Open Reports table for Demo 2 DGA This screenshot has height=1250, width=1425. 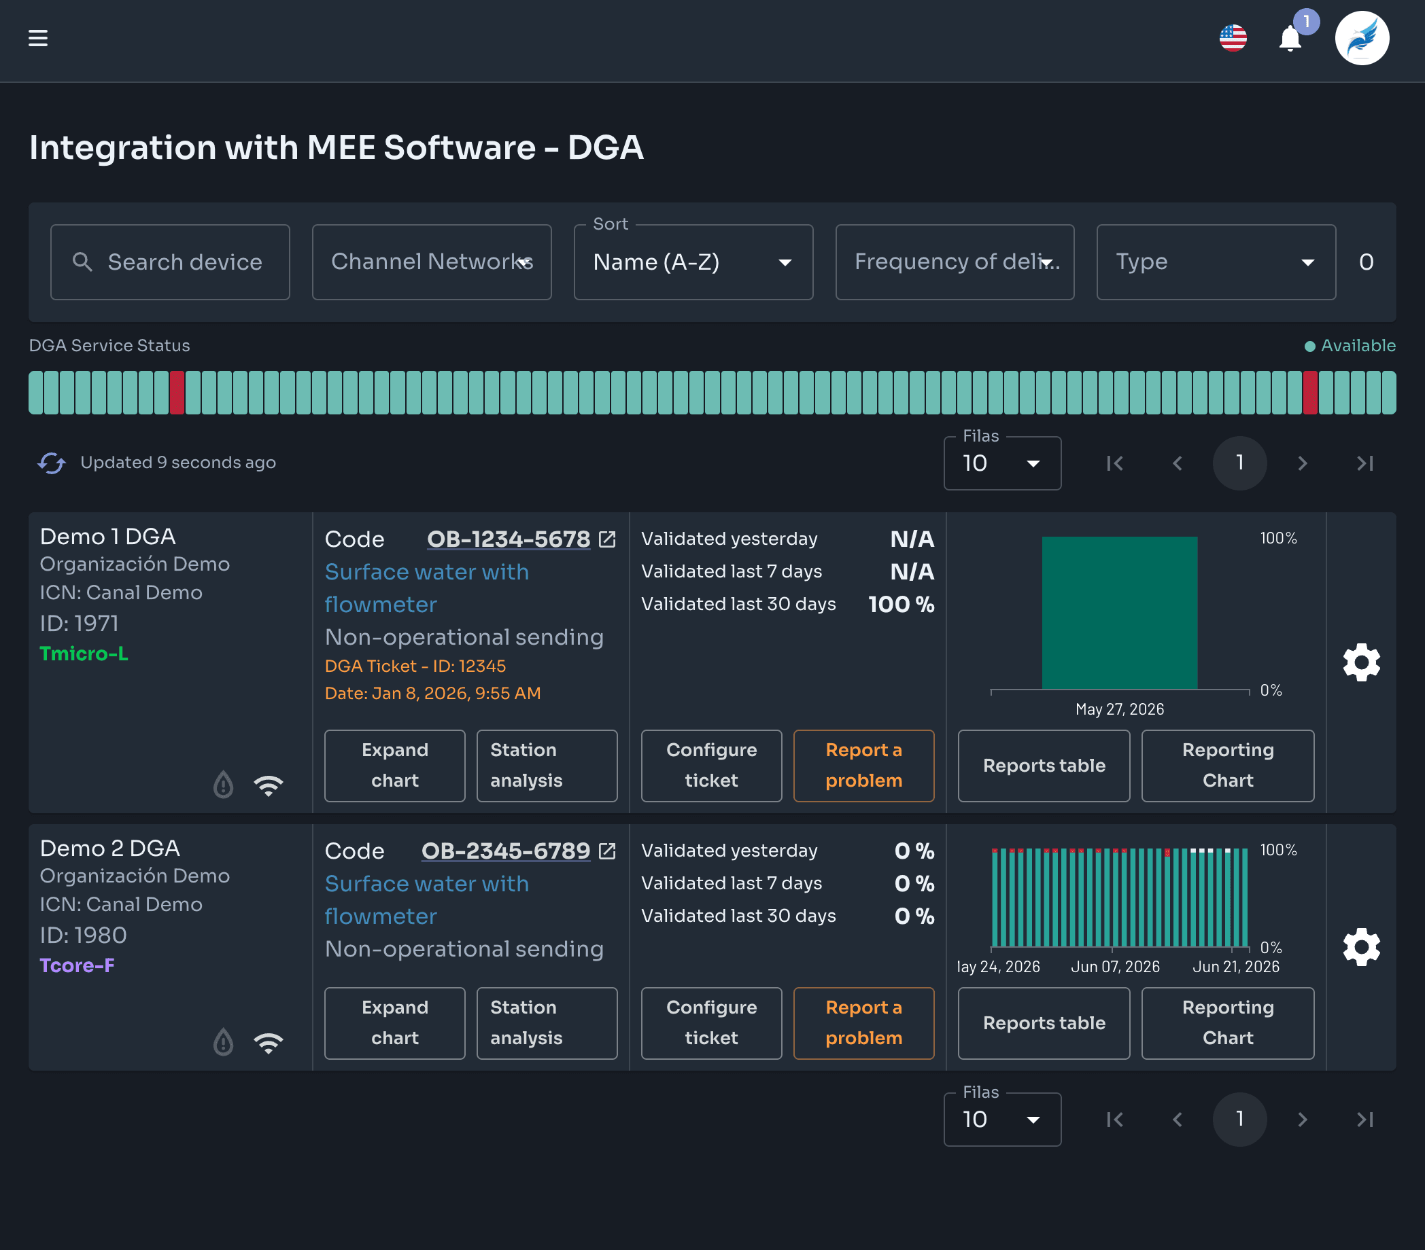coord(1044,1023)
